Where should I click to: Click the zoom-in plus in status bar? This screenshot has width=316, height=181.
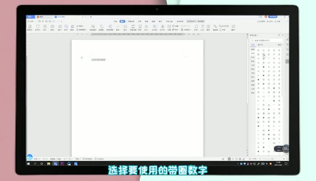tap(284, 159)
